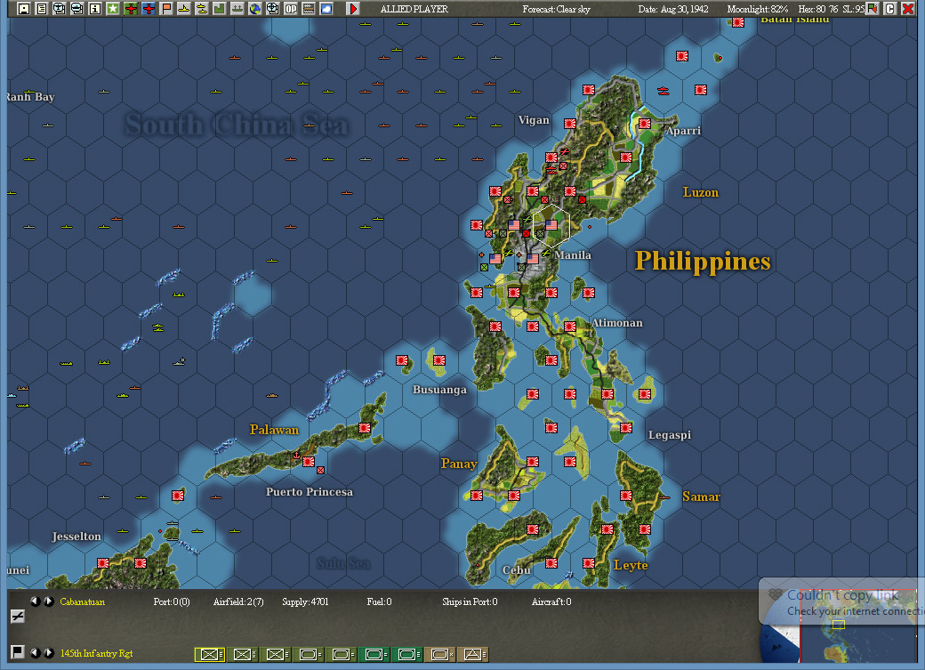The height and width of the screenshot is (670, 925).
Task: Click the first speech-bubble report icon
Action: coord(59,8)
